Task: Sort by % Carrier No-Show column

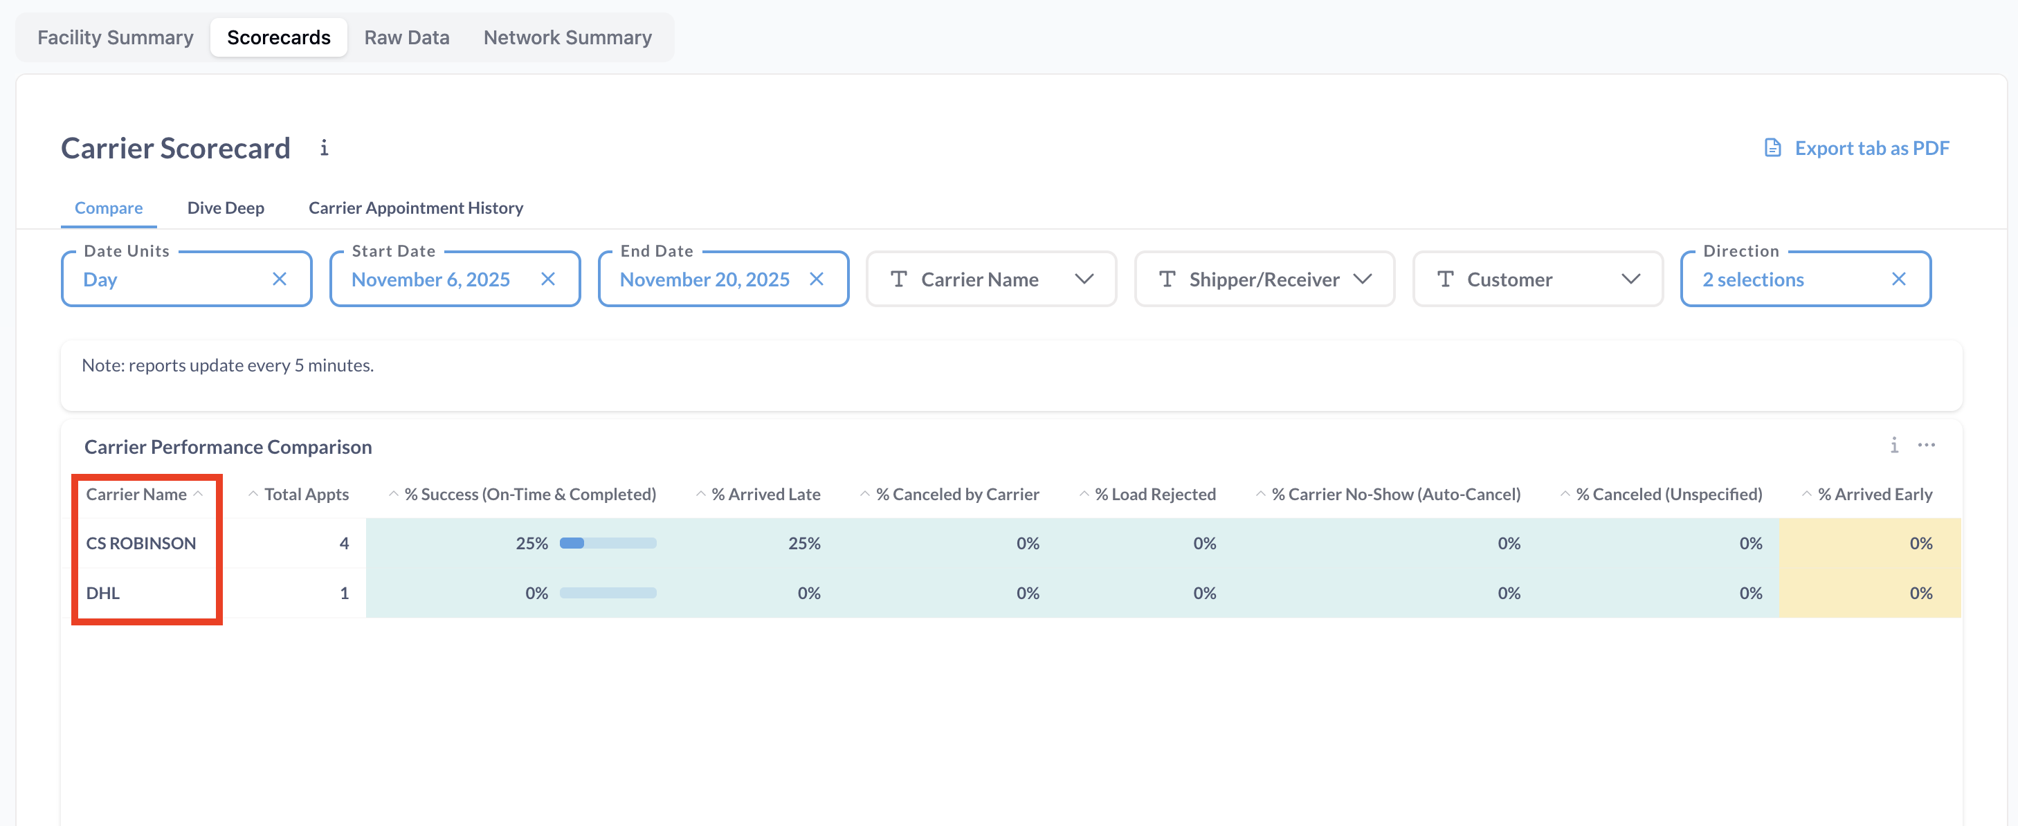Action: 1388,494
